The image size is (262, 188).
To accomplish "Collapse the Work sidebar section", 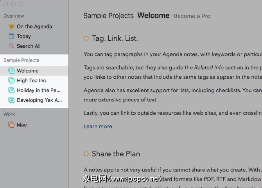I will tap(9, 114).
